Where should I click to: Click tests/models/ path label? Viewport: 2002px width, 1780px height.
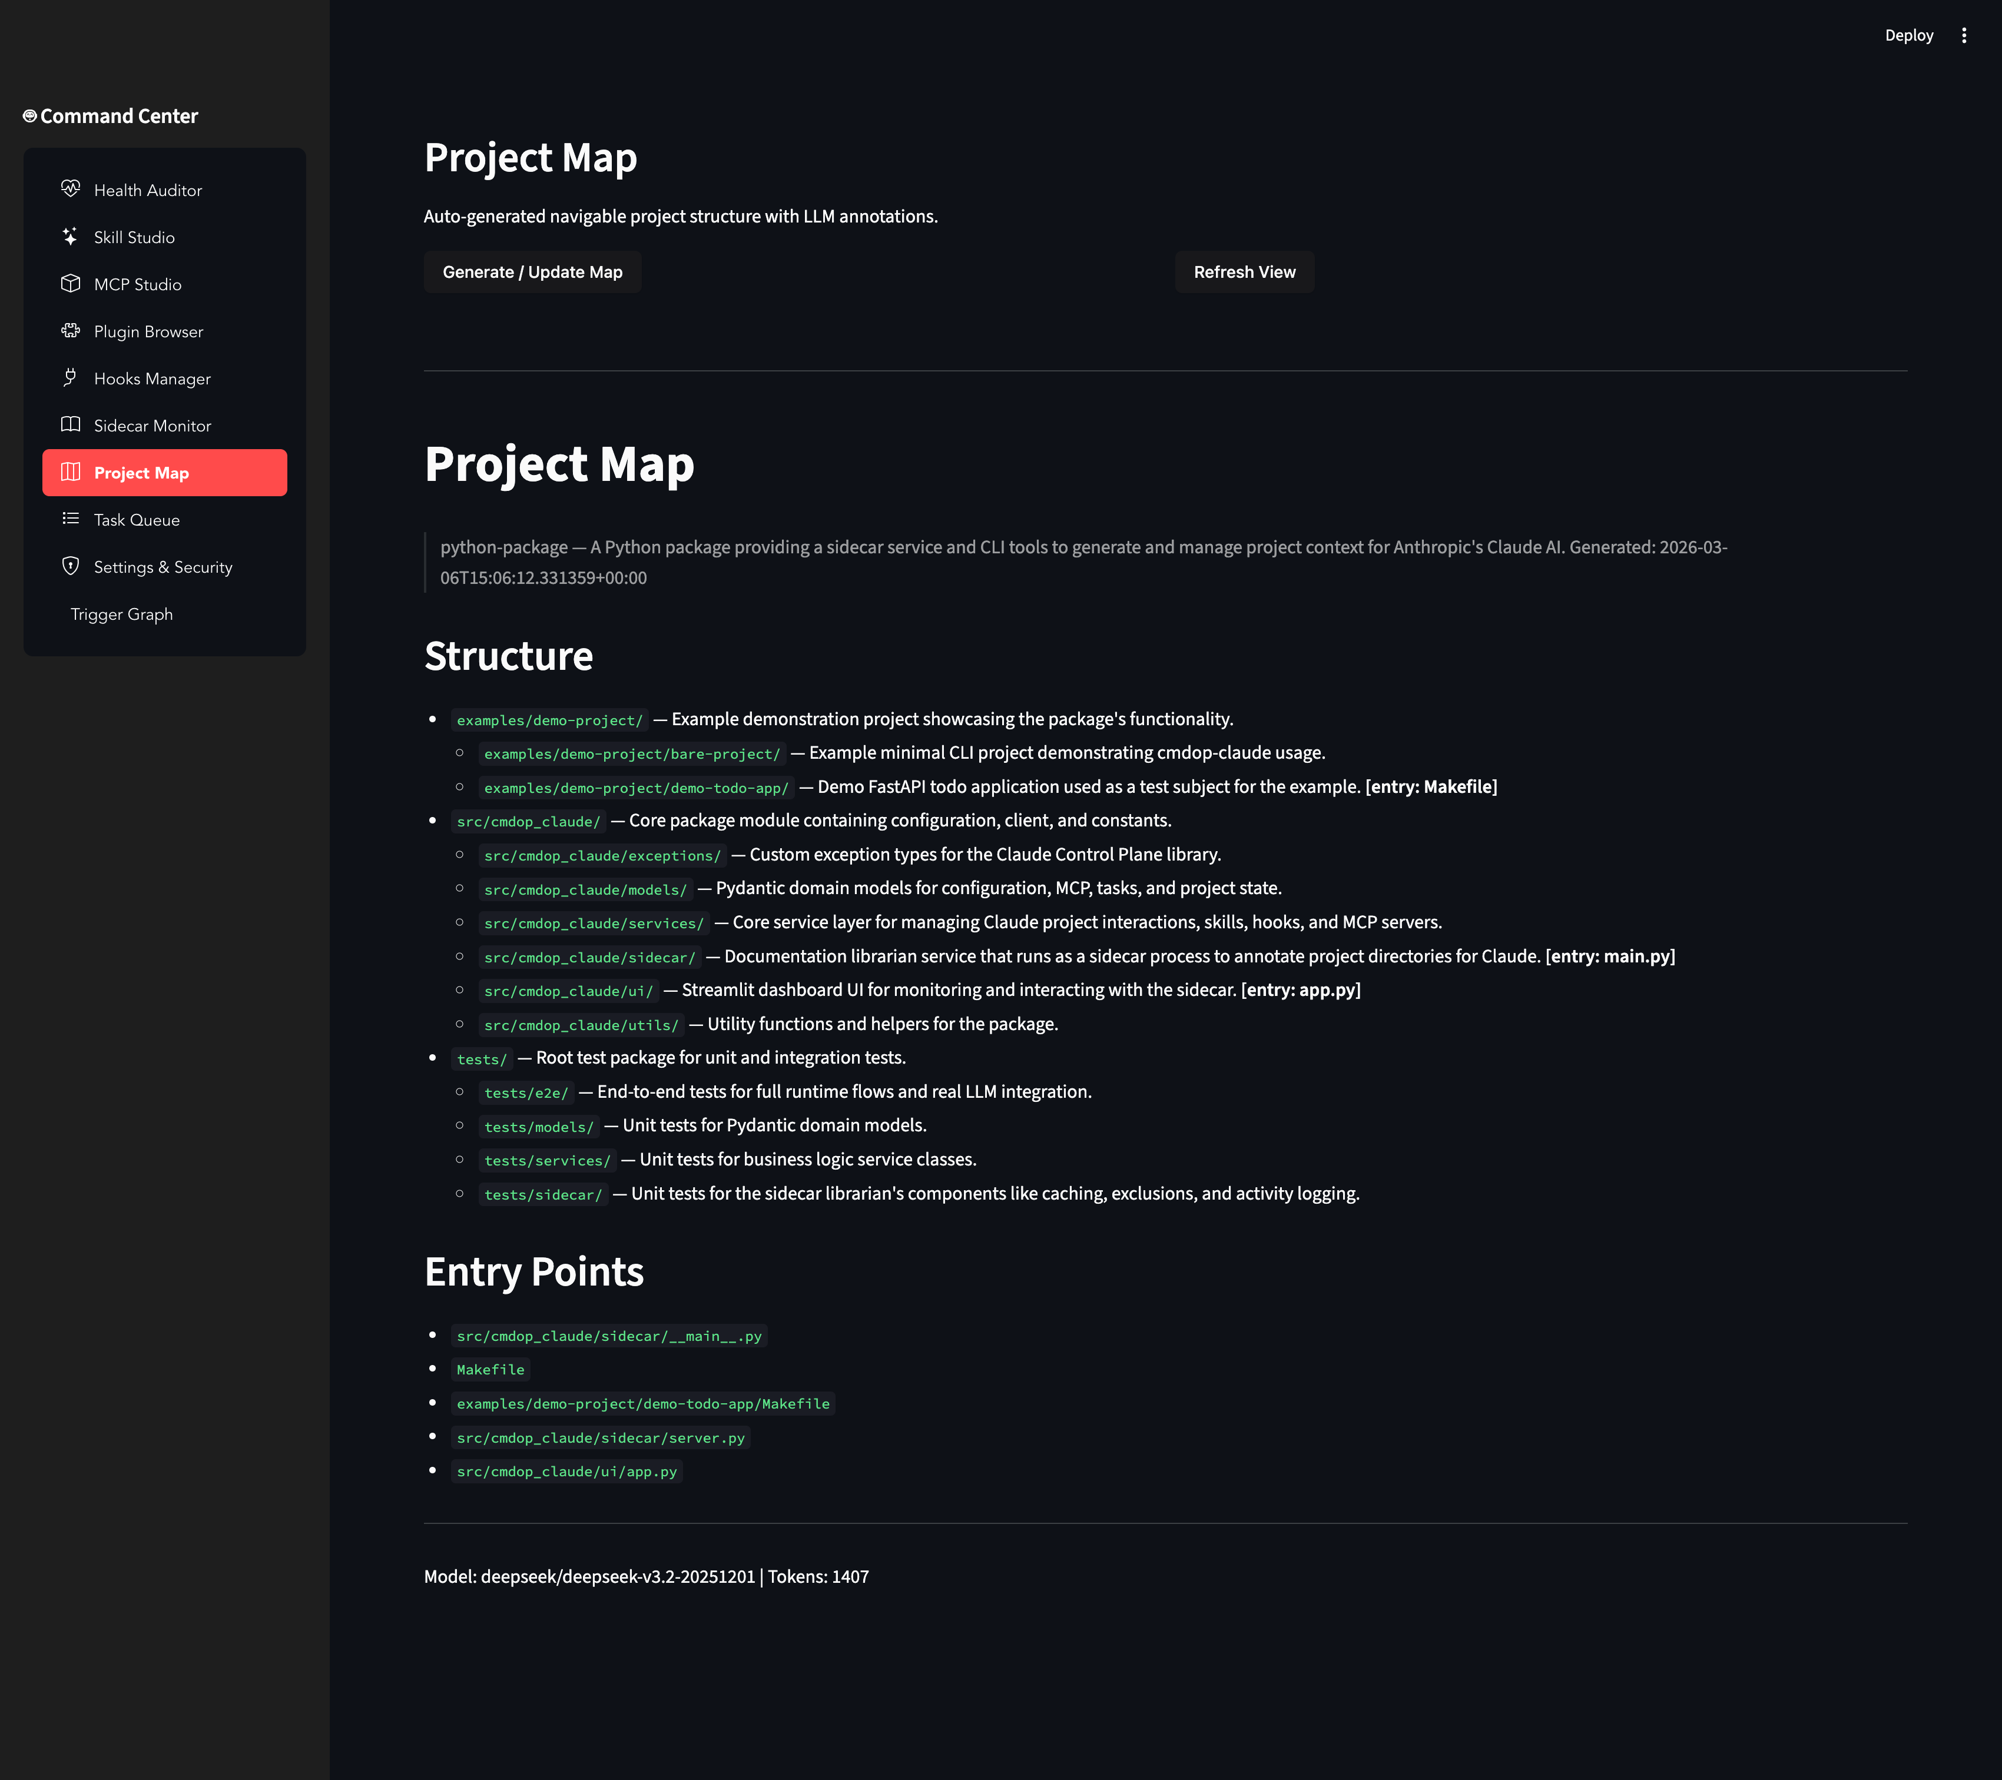click(x=539, y=1127)
